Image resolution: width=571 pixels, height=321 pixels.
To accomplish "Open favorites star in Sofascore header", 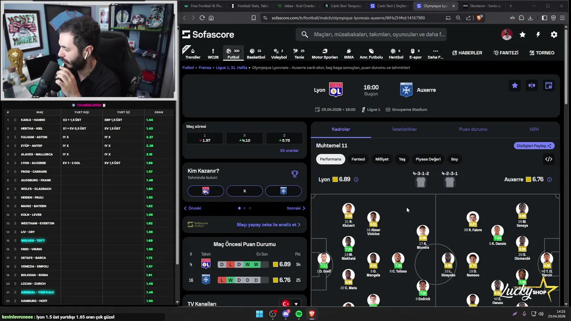I will [522, 34].
